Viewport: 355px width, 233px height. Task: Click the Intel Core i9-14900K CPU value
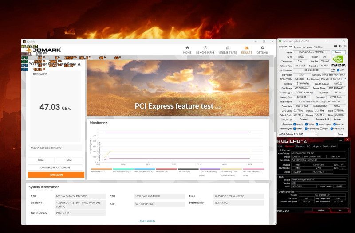click(x=159, y=196)
